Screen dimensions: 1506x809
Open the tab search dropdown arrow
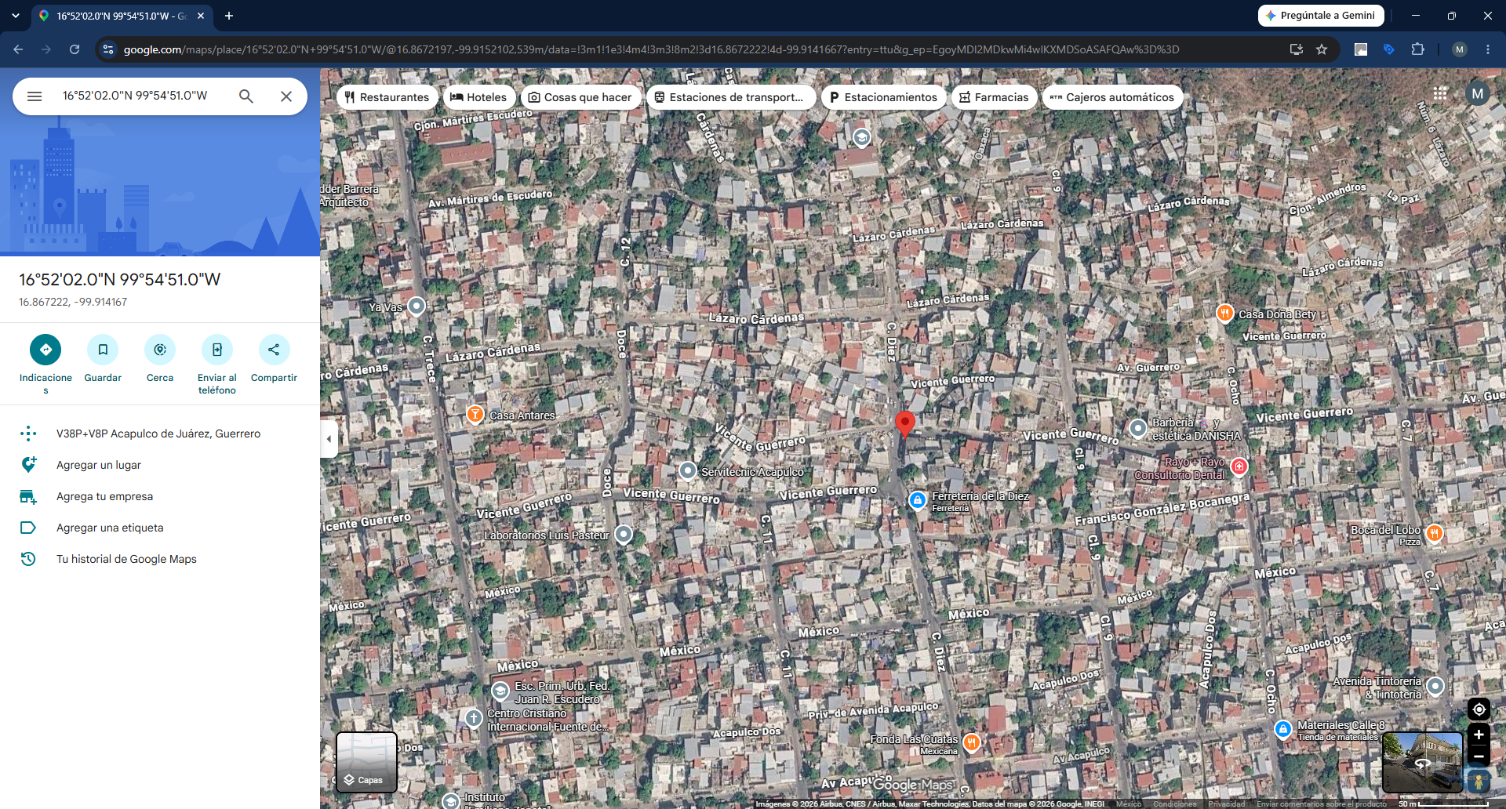16,16
